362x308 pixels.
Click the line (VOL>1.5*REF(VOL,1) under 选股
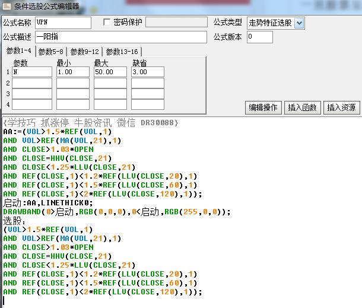(x=48, y=230)
